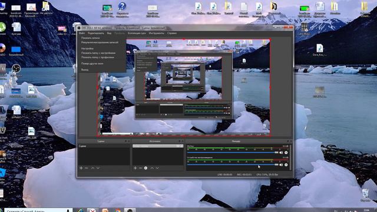Select the green µTorrent desktop icon
This screenshot has height=212, width=377.
(2, 28)
